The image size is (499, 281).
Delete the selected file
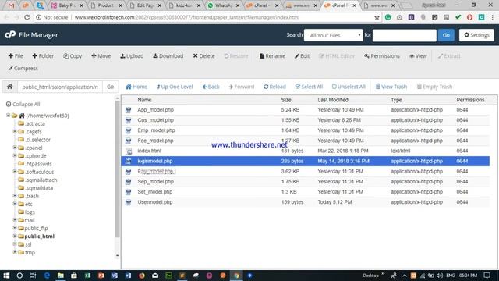[x=203, y=55]
